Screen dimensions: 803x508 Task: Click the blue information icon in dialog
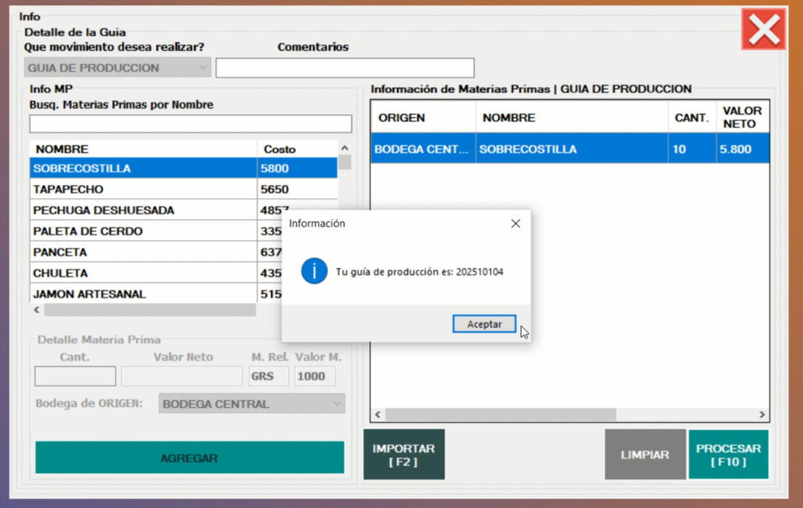point(314,271)
